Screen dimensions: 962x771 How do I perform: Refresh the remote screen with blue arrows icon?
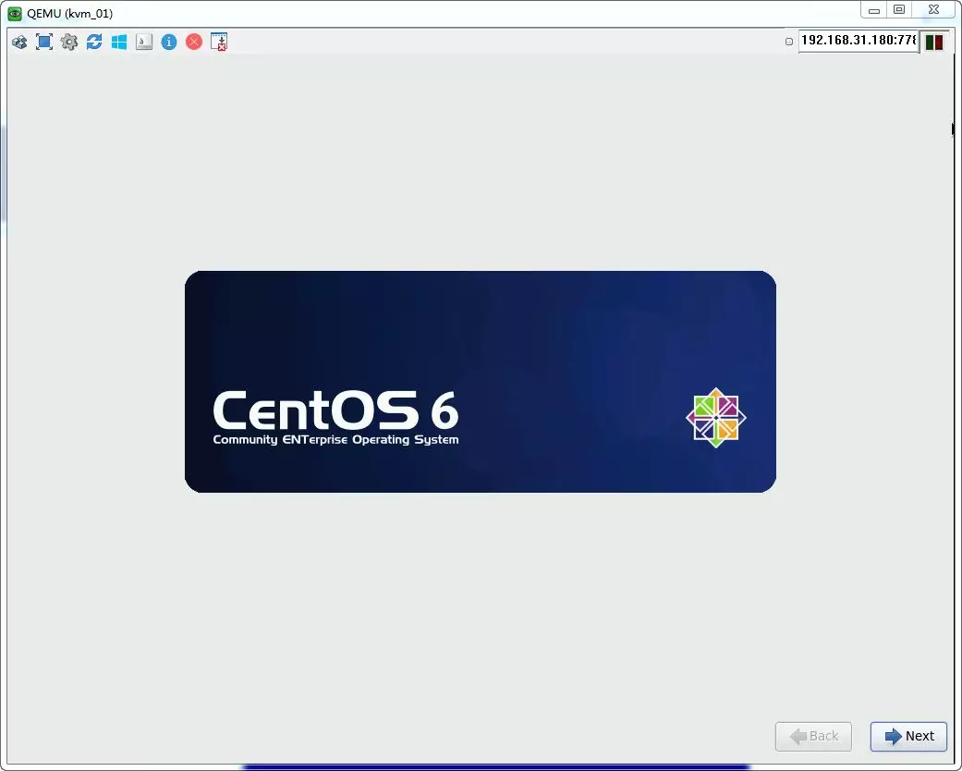coord(94,42)
